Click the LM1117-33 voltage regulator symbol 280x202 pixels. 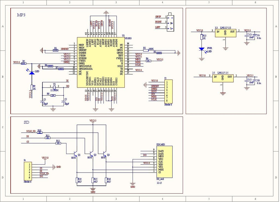click(225, 33)
